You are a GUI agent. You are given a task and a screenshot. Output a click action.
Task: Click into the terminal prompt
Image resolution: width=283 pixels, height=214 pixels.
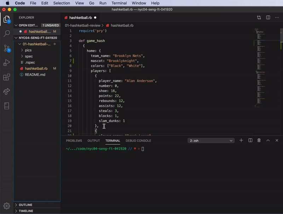point(143,149)
